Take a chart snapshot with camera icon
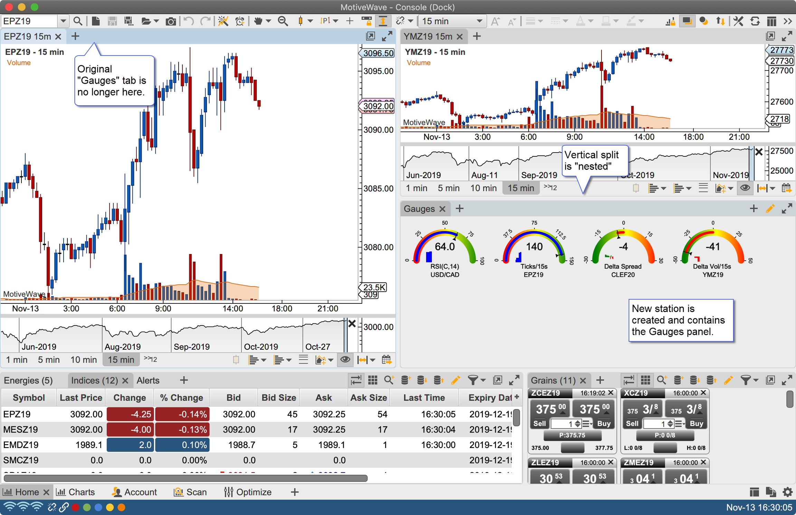This screenshot has height=515, width=796. click(170, 21)
